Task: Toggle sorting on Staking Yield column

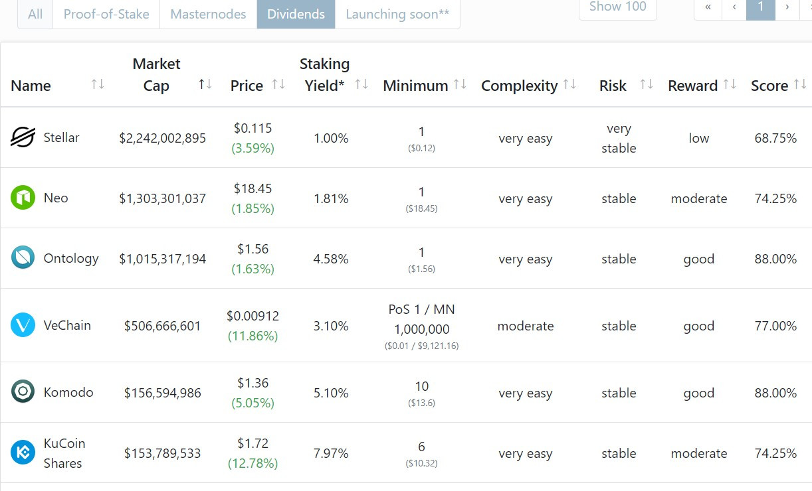Action: click(x=361, y=84)
